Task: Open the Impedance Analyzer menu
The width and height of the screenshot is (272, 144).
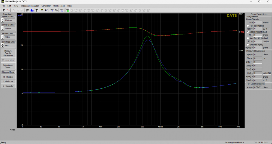Action: tap(30, 6)
